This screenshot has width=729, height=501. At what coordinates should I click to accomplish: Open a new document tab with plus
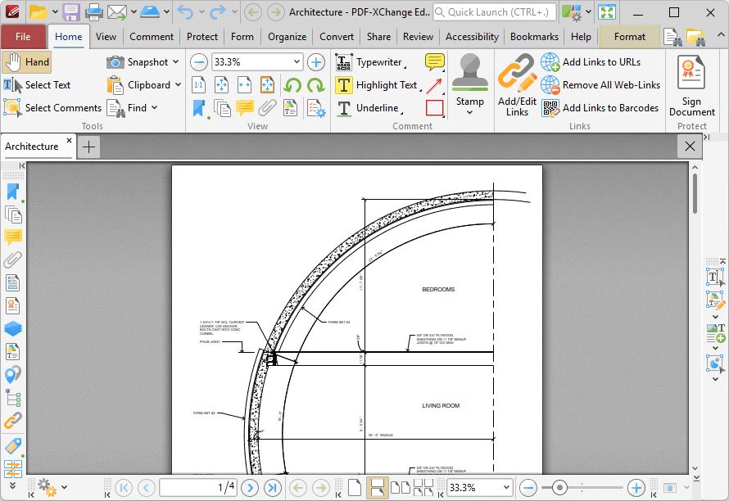[x=88, y=147]
